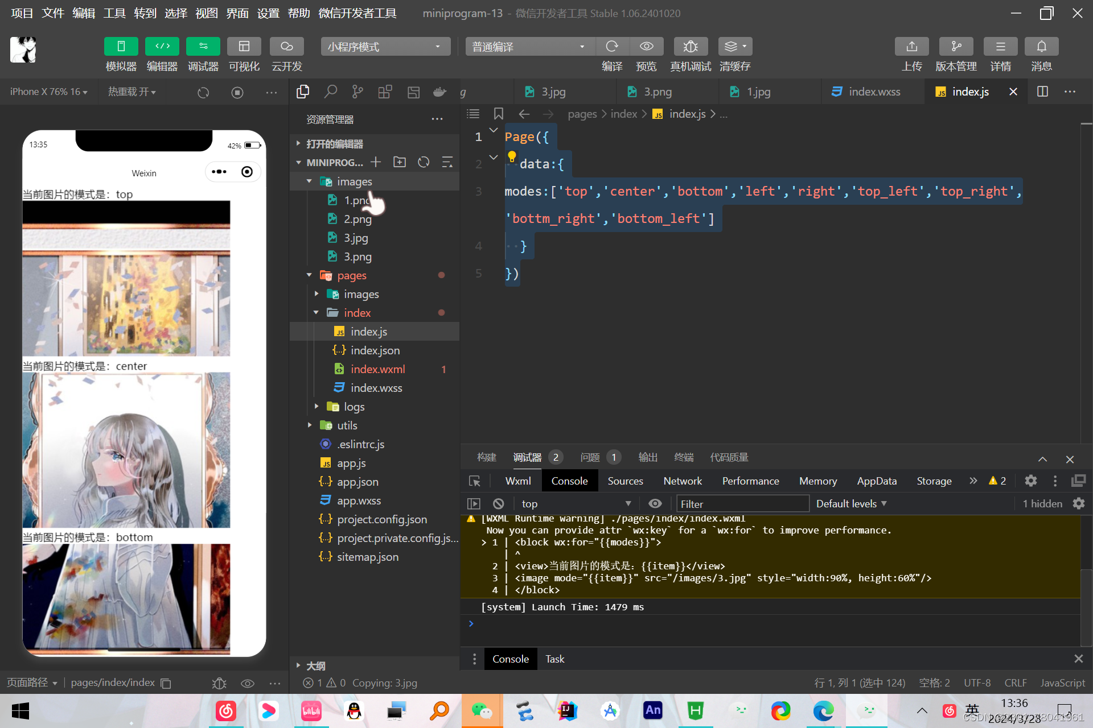Click the Preview eye icon
This screenshot has width=1093, height=728.
coord(647,46)
